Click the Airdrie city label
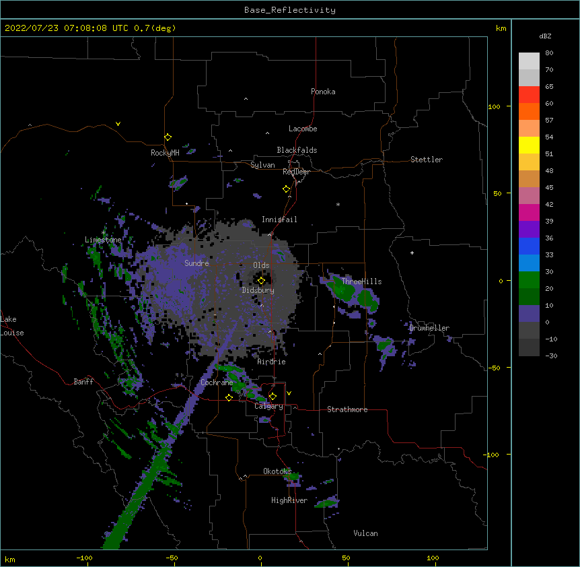580x567 pixels. (x=272, y=362)
